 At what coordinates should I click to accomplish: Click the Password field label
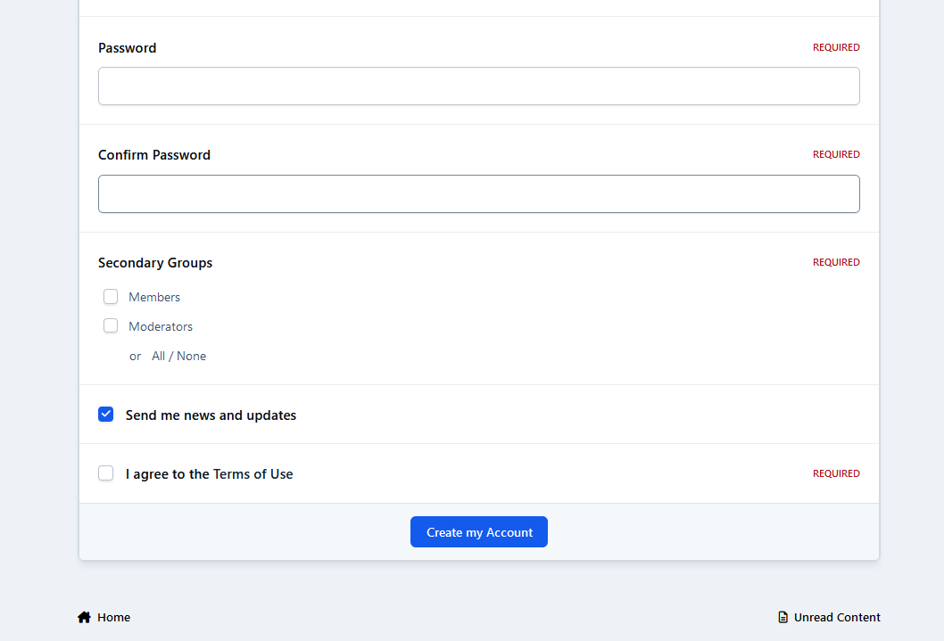127,48
